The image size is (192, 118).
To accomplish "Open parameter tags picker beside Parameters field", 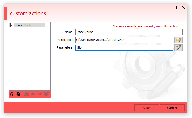I will pos(179,48).
